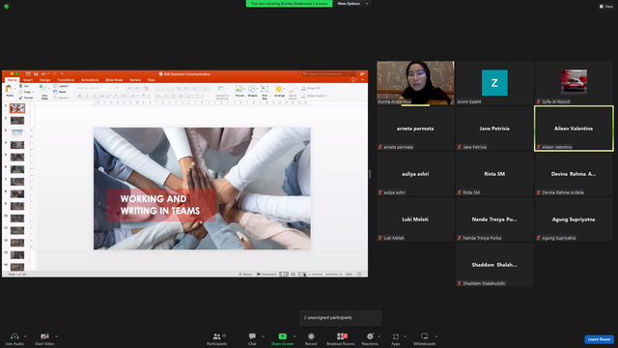Adjust the PowerPoint zoom slider

tap(326, 275)
